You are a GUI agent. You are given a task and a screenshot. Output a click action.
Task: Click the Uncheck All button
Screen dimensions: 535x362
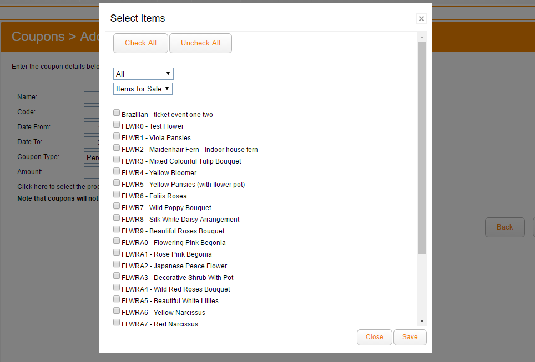tap(200, 43)
